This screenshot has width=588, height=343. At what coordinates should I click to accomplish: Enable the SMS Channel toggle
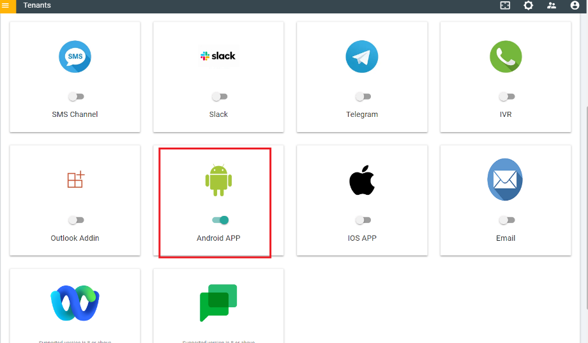(76, 96)
